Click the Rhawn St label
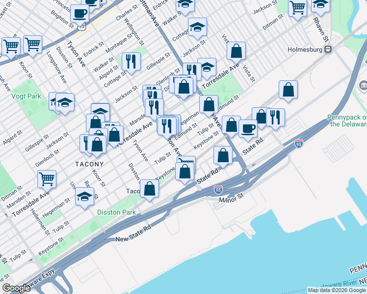The width and height of the screenshot is (367, 294). tap(321, 29)
